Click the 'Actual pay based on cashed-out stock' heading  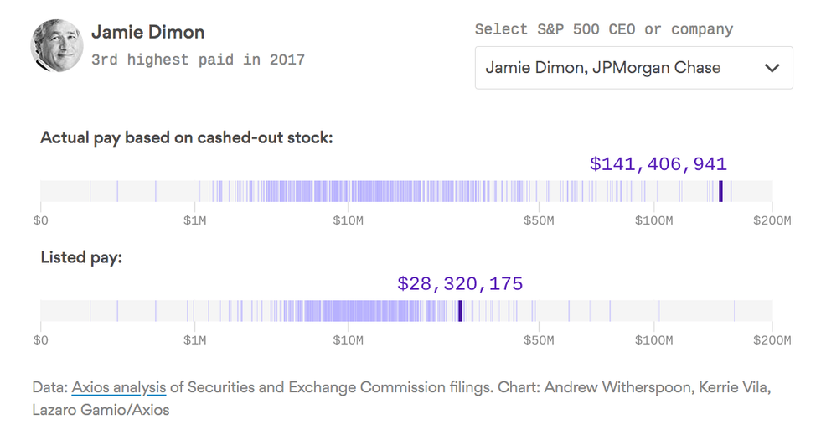pyautogui.click(x=187, y=137)
